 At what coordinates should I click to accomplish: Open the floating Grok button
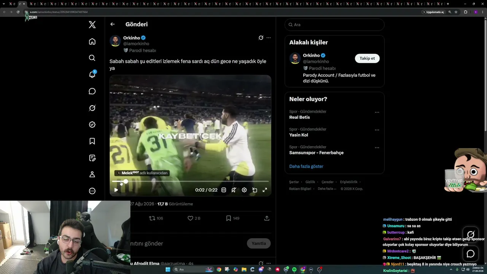point(471,234)
